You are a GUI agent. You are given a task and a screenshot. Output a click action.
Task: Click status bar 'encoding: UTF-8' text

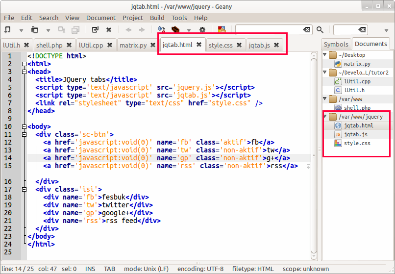(x=200, y=269)
